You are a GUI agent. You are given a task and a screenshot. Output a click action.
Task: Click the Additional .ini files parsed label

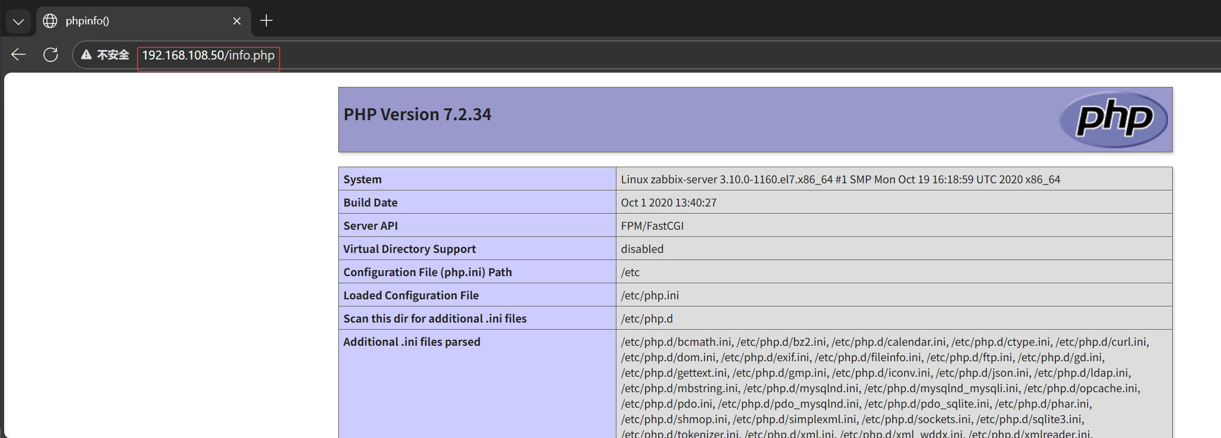(x=412, y=342)
